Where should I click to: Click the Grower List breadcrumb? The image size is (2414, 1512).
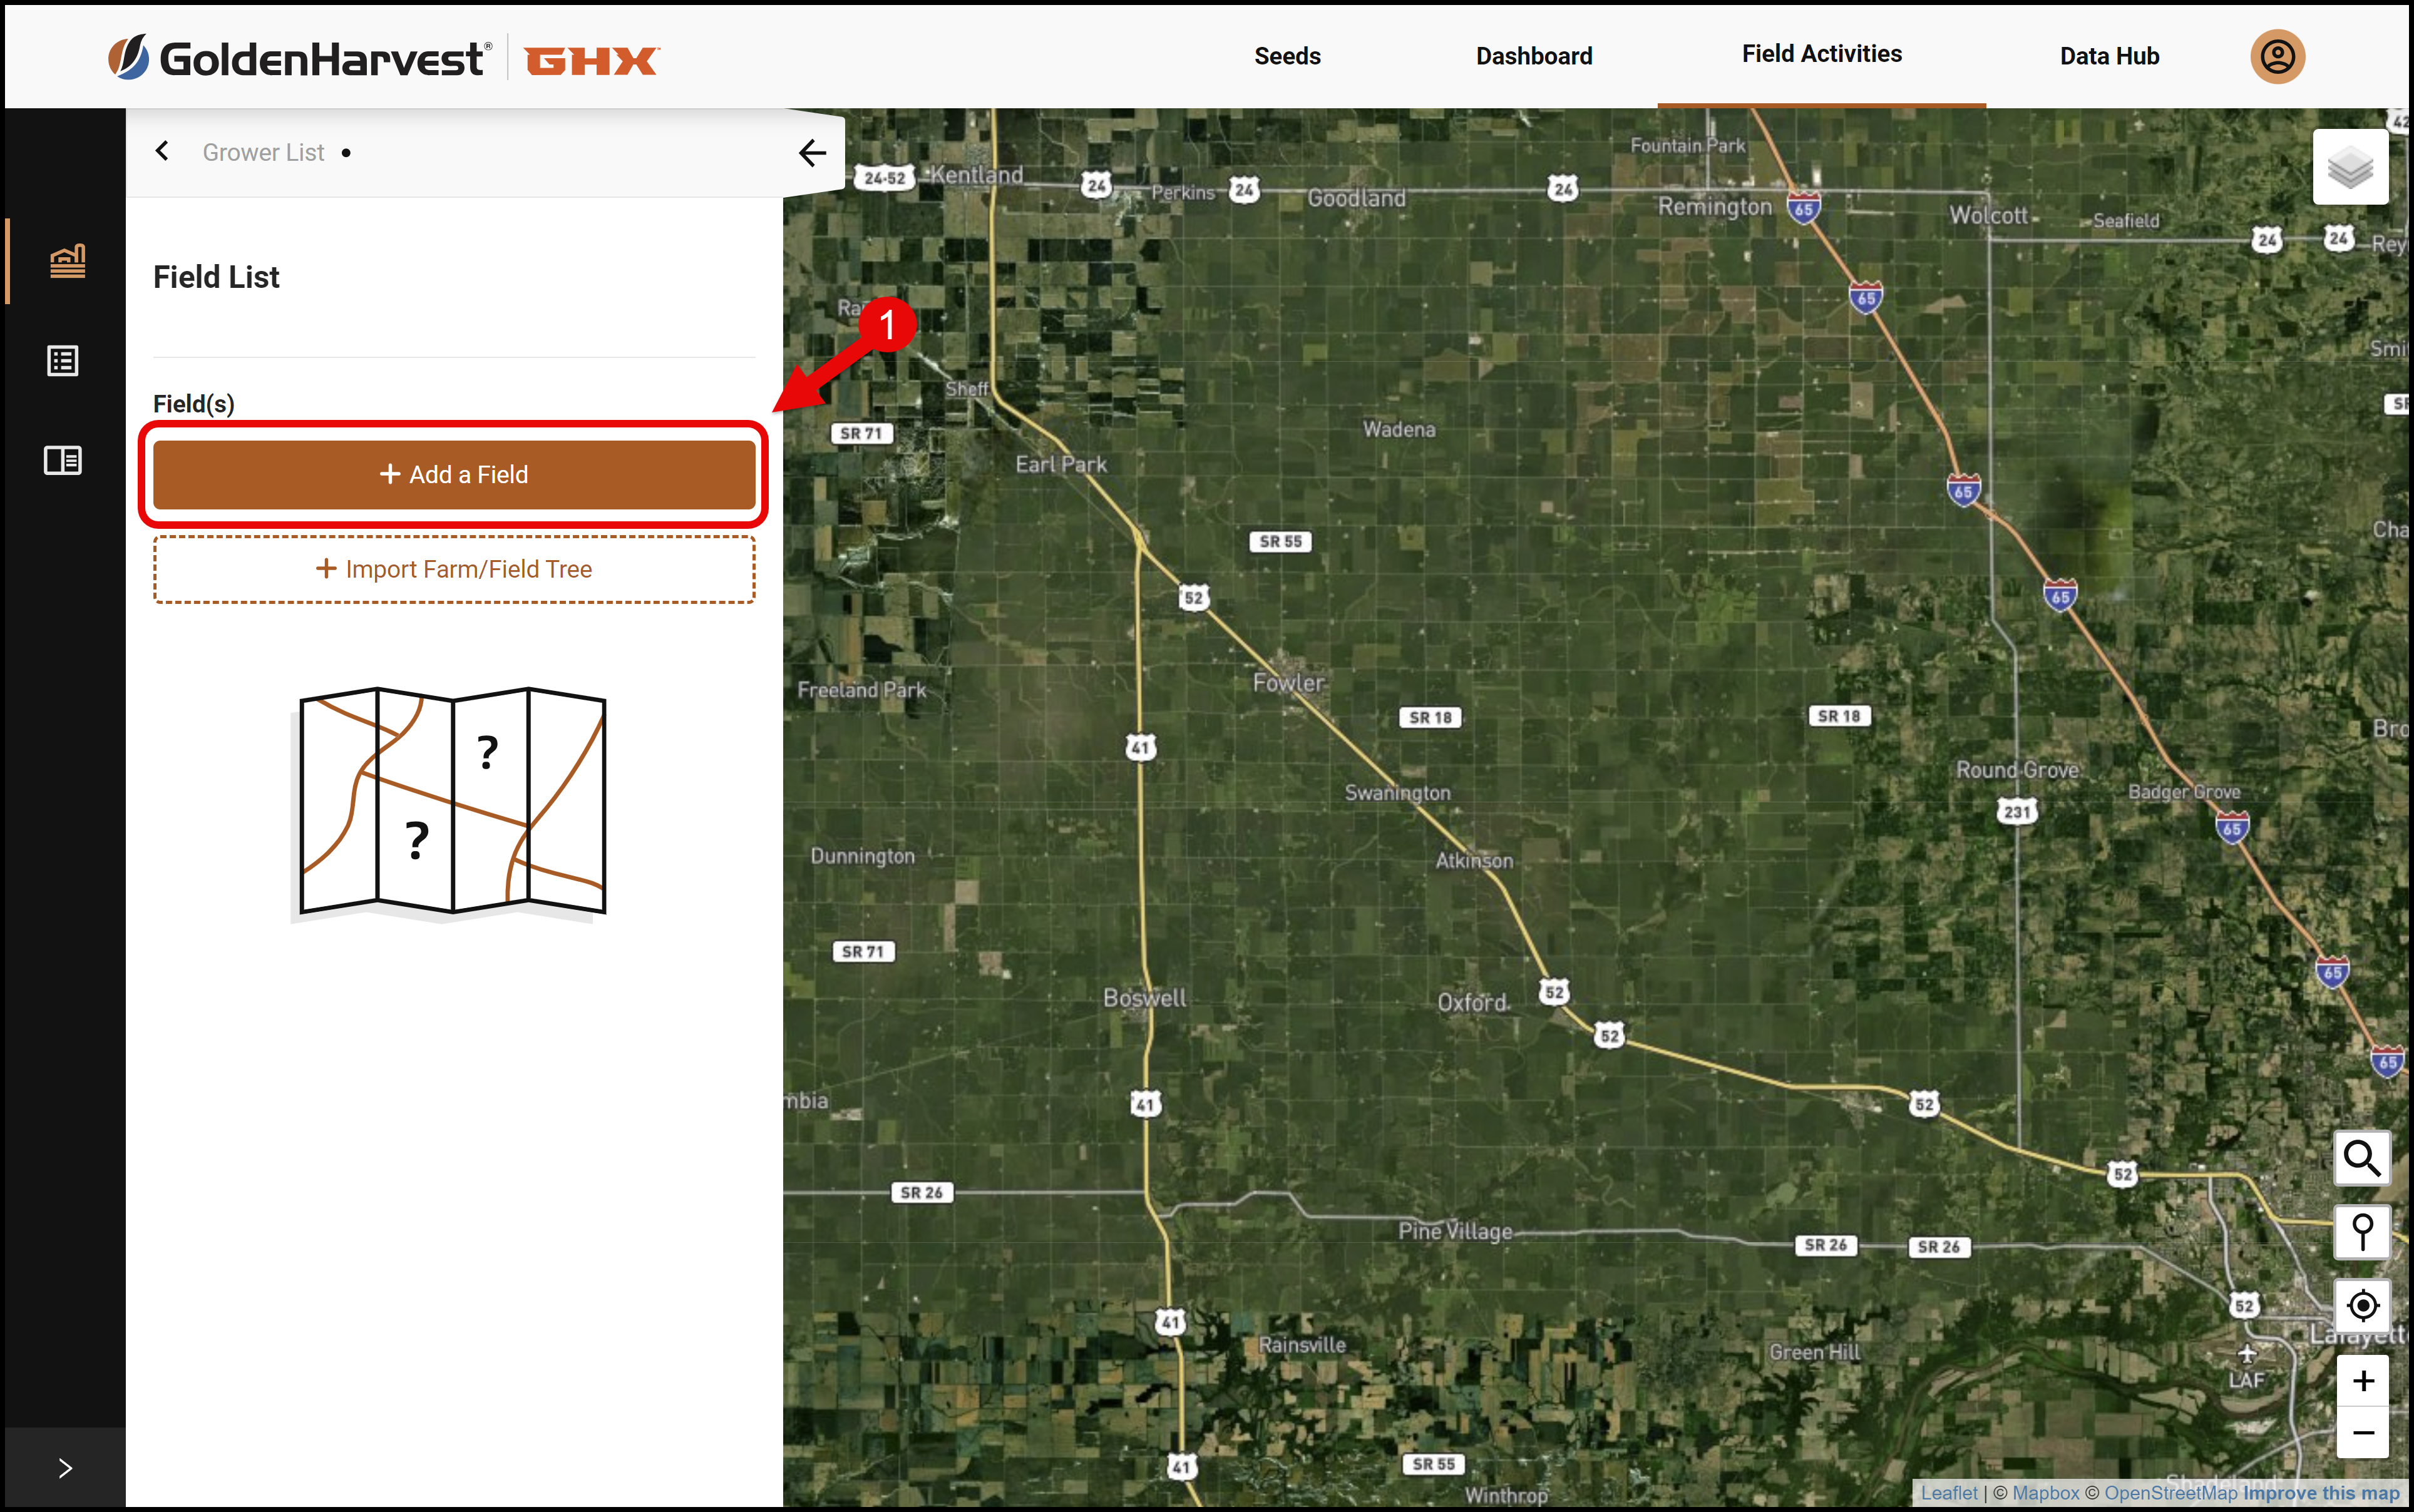(x=263, y=152)
